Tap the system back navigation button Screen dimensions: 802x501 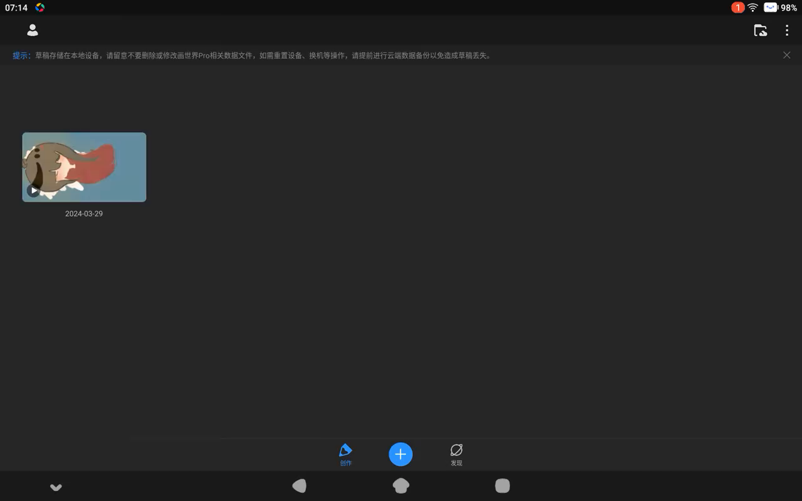coord(299,486)
